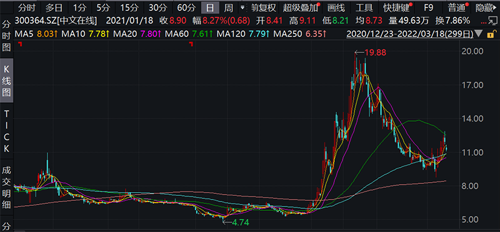Open the 前复权 adjustment selector
Viewport: 500px width, 232px height.
(263, 7)
